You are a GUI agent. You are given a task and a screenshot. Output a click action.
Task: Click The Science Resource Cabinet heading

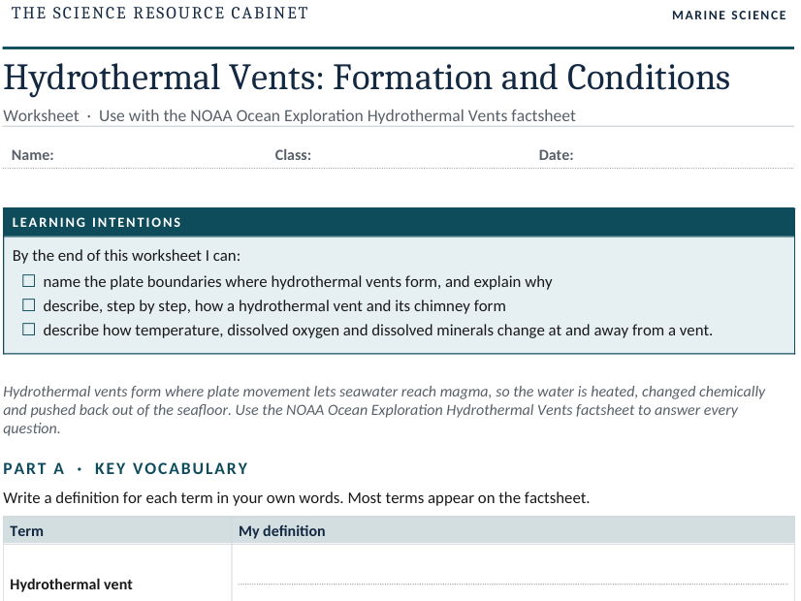pyautogui.click(x=160, y=13)
